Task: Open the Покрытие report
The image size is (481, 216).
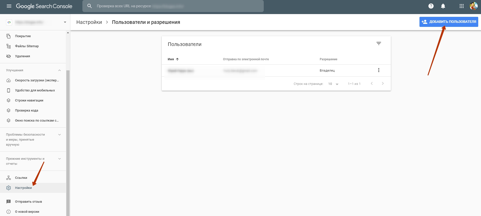Action: point(23,36)
